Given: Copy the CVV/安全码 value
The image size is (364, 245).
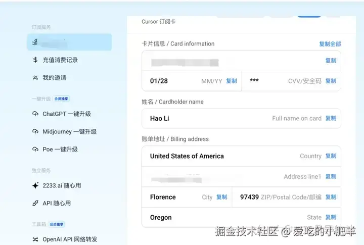Looking at the screenshot, I should (x=331, y=81).
